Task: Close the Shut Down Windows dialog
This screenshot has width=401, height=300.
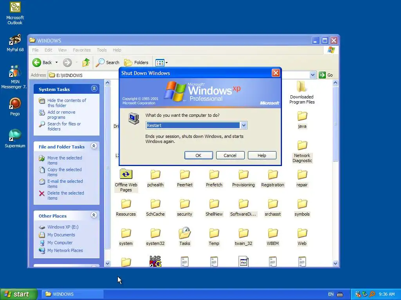Action: pos(276,73)
